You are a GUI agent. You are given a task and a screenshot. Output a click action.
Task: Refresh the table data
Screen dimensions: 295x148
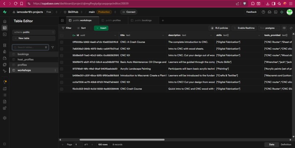(x=291, y=28)
